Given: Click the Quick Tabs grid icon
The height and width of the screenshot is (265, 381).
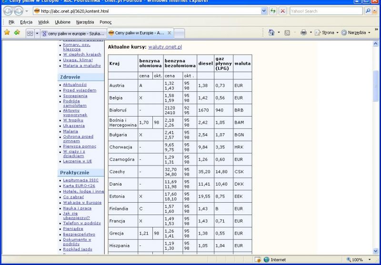Looking at the screenshot, I should (x=30, y=33).
